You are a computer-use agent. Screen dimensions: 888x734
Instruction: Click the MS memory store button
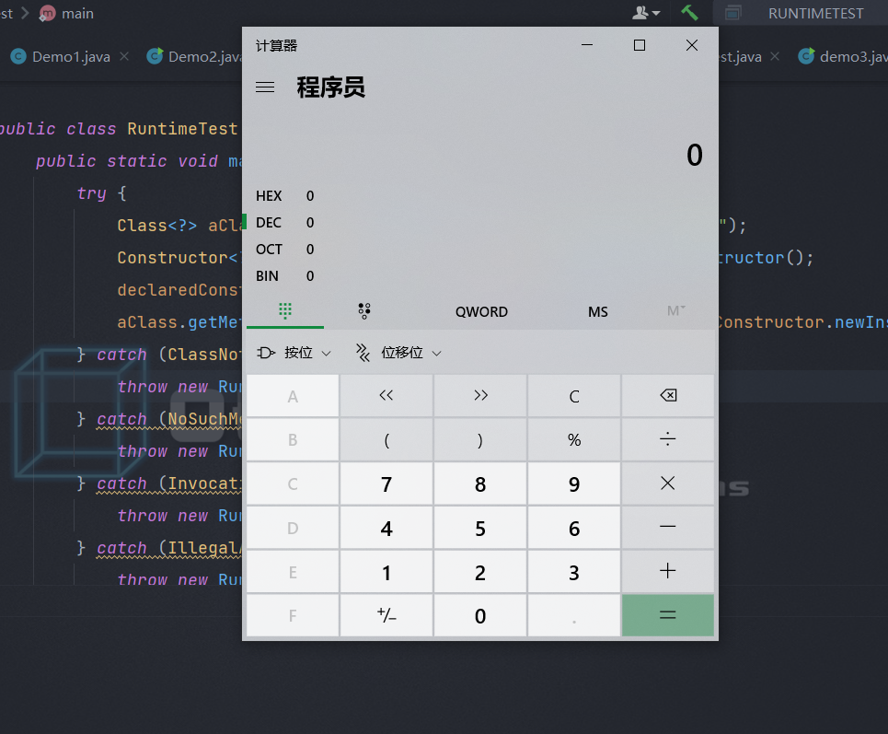(597, 311)
